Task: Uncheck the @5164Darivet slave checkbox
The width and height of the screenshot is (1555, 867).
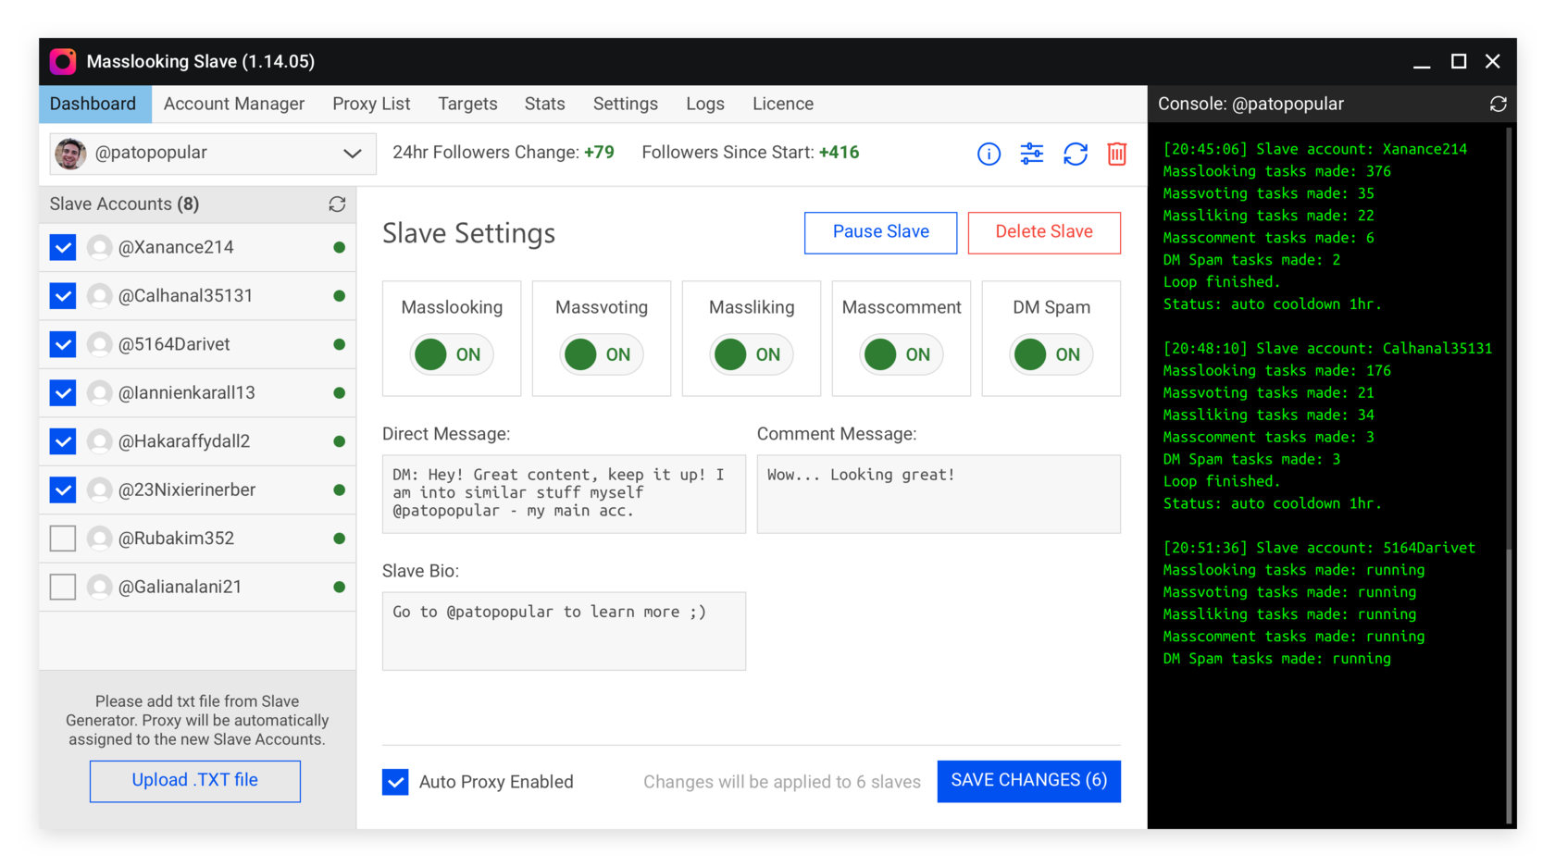Action: pyautogui.click(x=63, y=345)
